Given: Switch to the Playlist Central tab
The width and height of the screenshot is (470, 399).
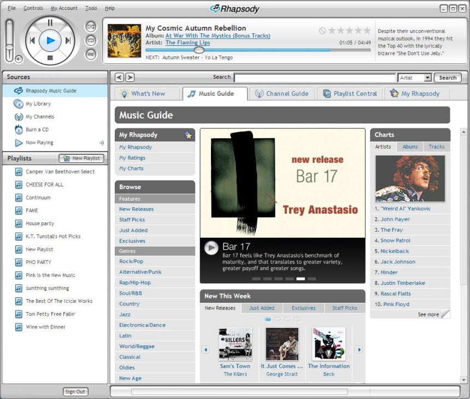Looking at the screenshot, I should pos(350,93).
